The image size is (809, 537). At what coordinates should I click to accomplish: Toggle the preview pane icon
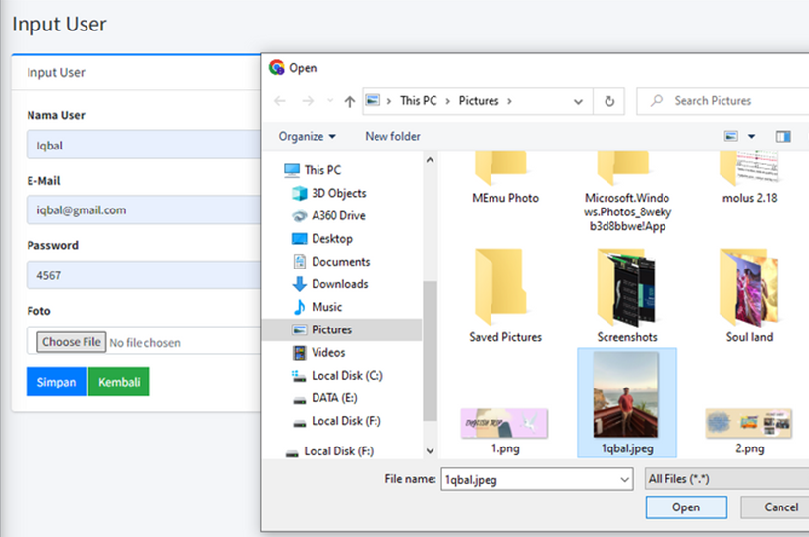tap(782, 137)
